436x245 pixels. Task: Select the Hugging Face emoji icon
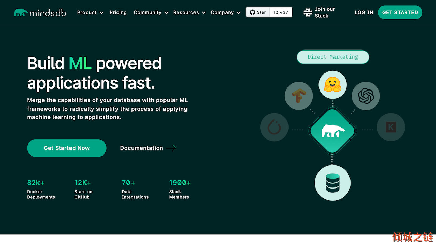(332, 85)
